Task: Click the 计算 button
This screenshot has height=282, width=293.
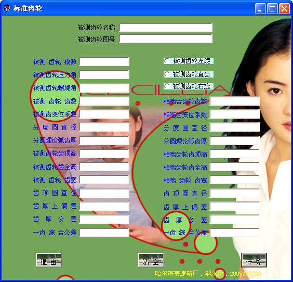Action: tap(254, 260)
